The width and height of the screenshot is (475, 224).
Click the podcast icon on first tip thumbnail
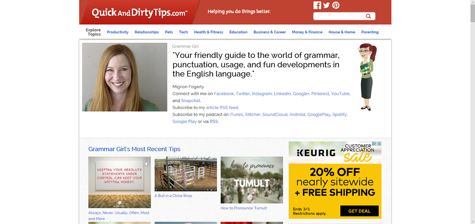click(x=146, y=162)
